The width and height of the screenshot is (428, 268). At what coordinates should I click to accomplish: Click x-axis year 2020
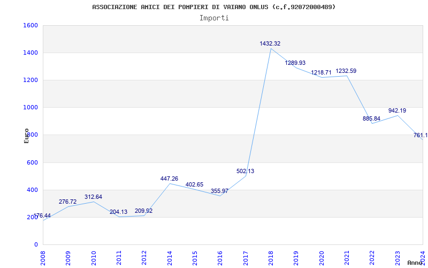[x=322, y=258]
